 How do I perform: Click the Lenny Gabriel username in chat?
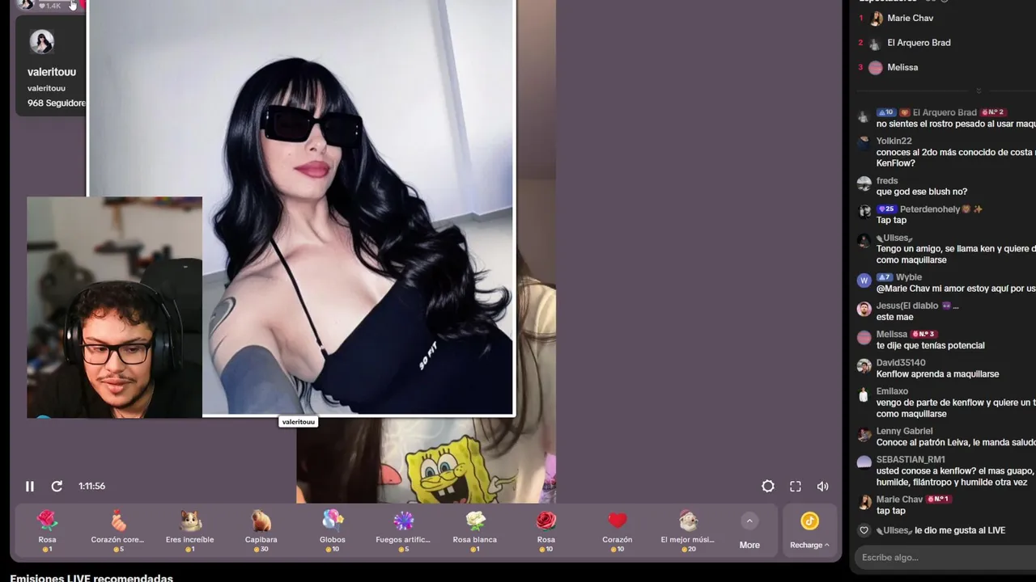point(905,431)
